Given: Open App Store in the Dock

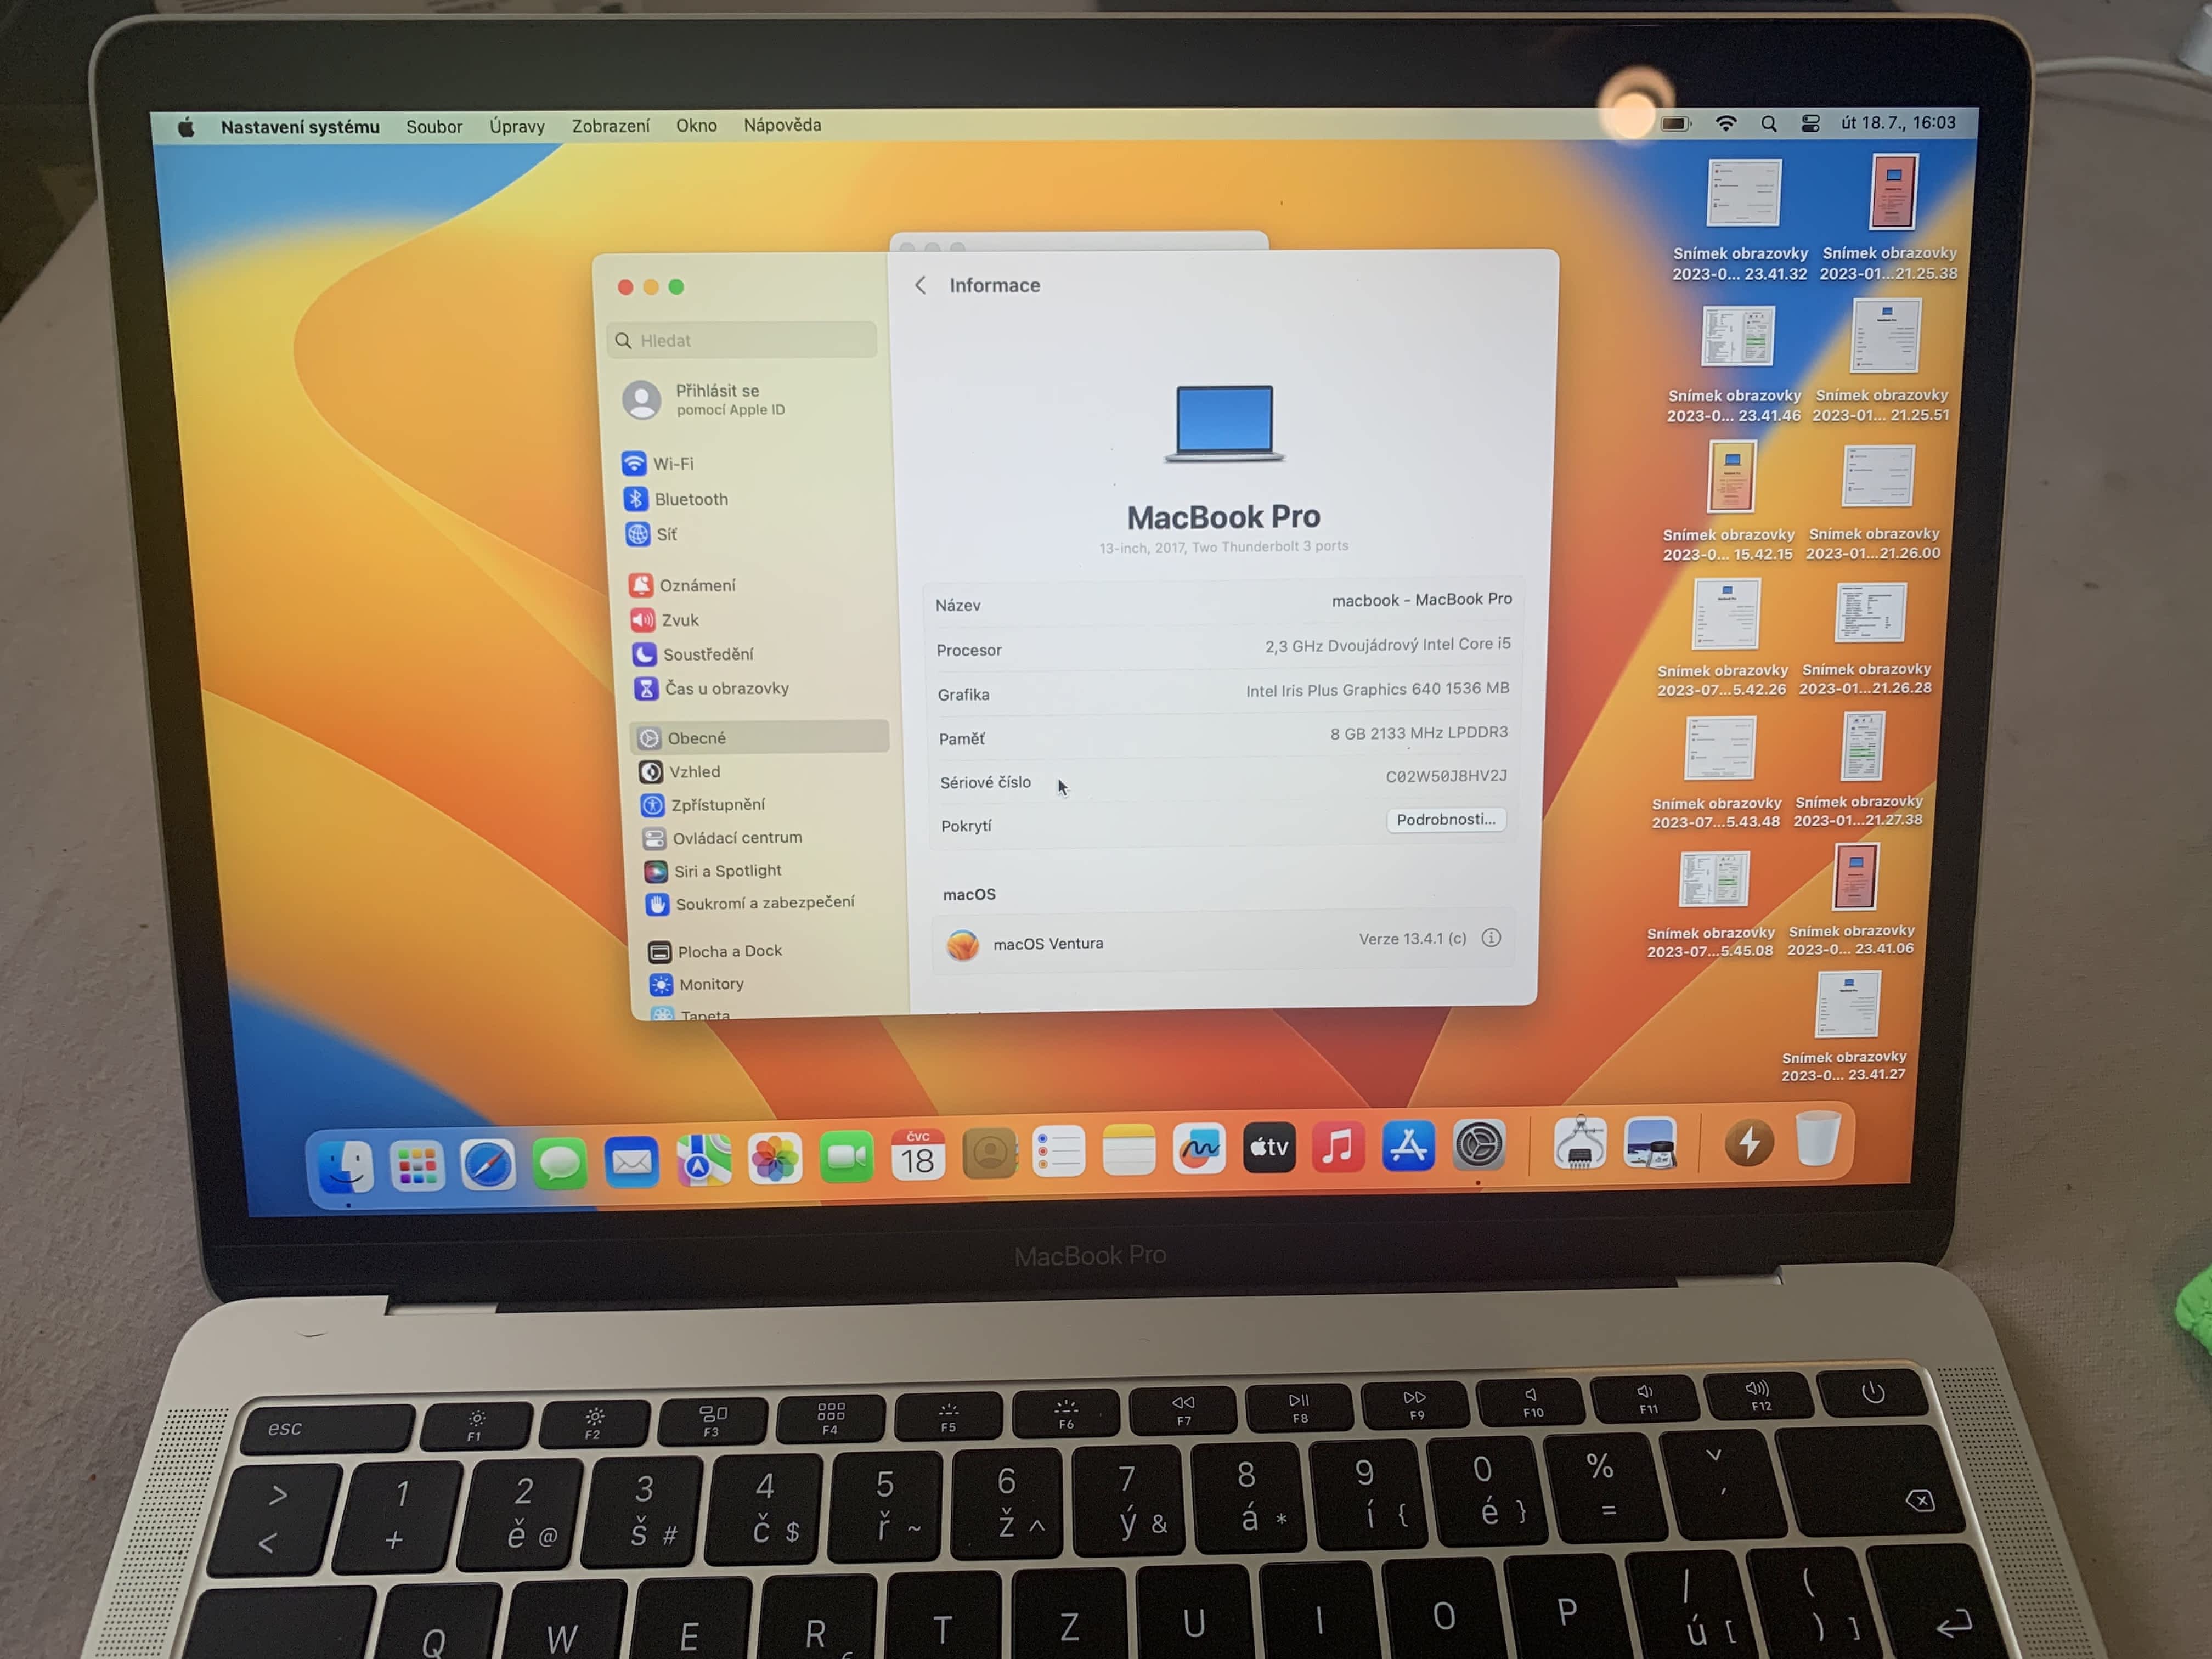Looking at the screenshot, I should 1408,1147.
